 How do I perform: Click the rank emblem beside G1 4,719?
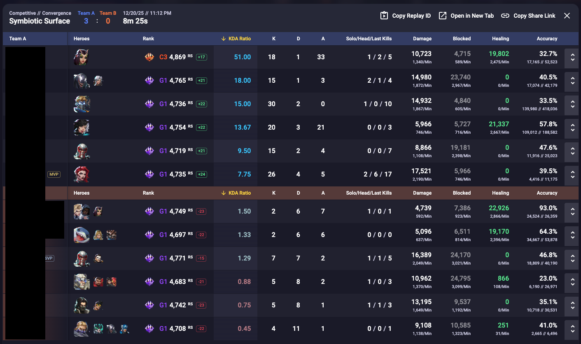coord(149,151)
